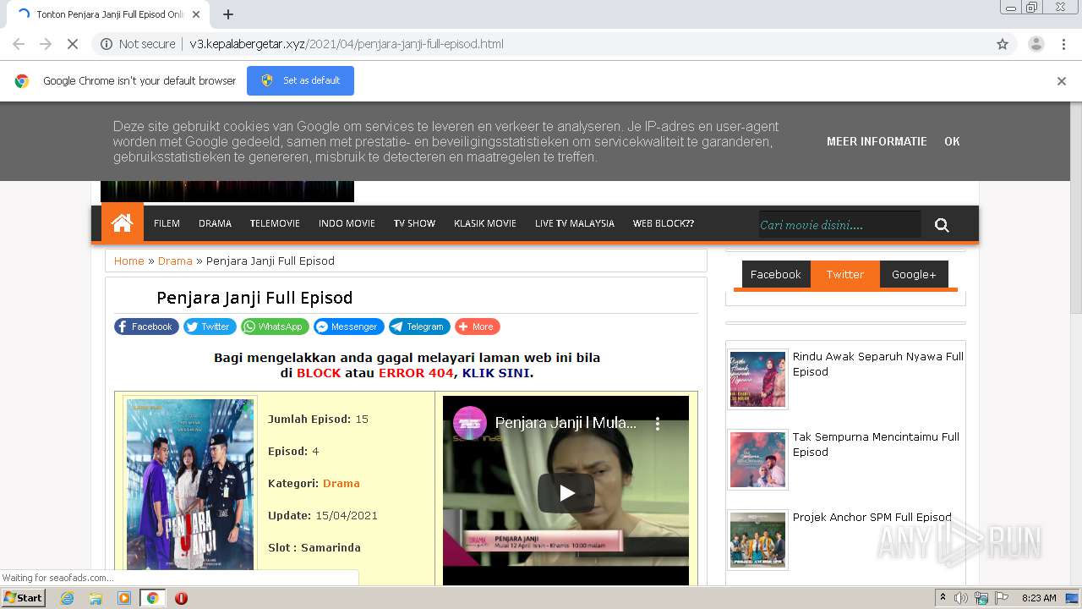Show hidden tray icons arrow
1082x609 pixels.
click(943, 598)
